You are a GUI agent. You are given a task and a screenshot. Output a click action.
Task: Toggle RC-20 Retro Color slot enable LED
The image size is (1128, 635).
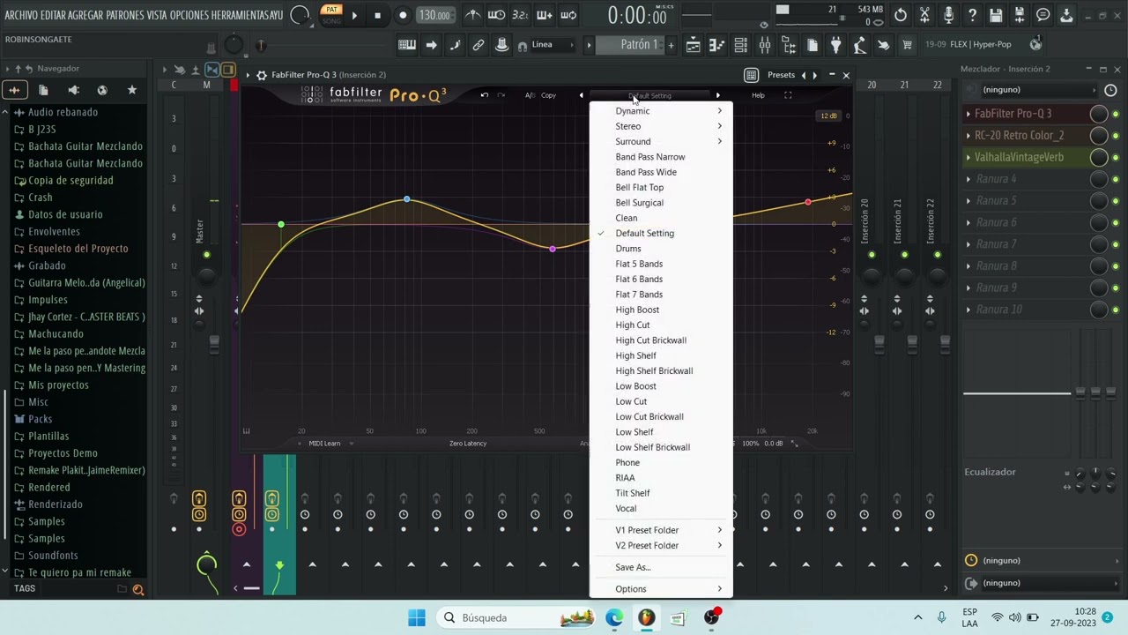(x=1116, y=136)
